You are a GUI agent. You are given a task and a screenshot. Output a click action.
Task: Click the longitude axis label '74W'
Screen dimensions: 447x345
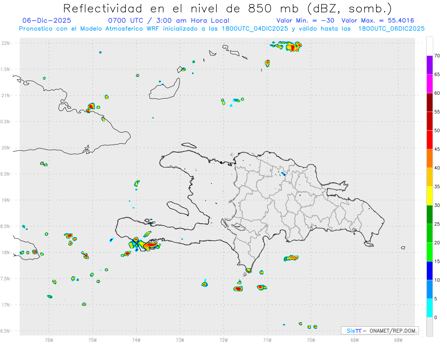[136, 340]
